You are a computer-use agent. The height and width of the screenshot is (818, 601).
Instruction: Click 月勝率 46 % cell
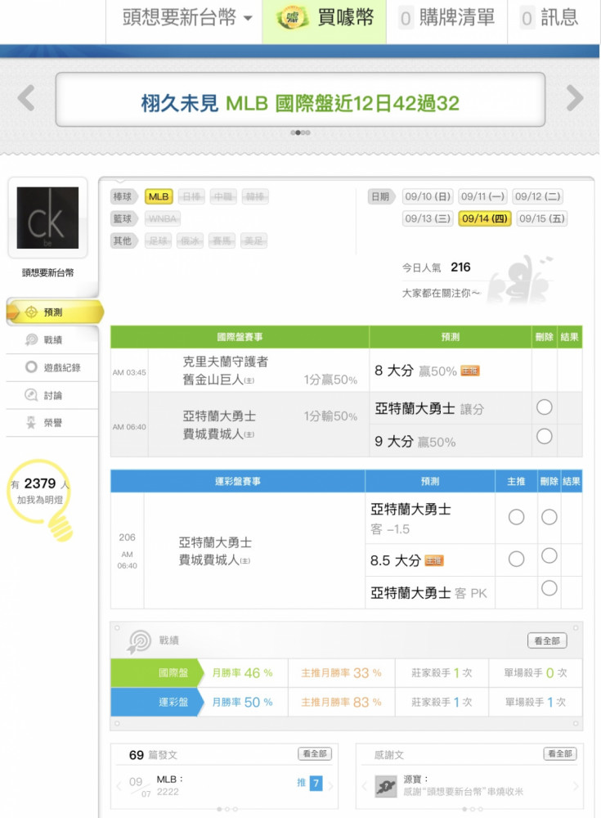click(x=243, y=673)
